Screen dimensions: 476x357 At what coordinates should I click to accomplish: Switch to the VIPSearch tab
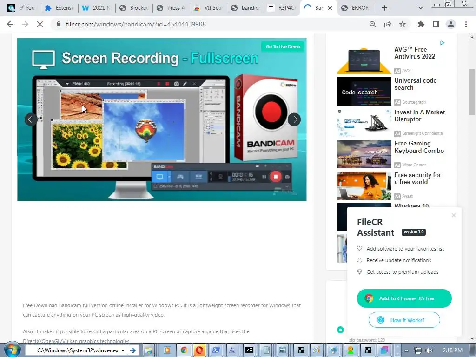tap(208, 8)
